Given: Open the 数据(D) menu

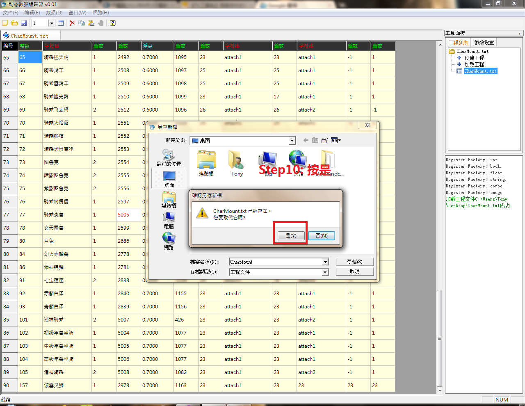Looking at the screenshot, I should point(54,13).
